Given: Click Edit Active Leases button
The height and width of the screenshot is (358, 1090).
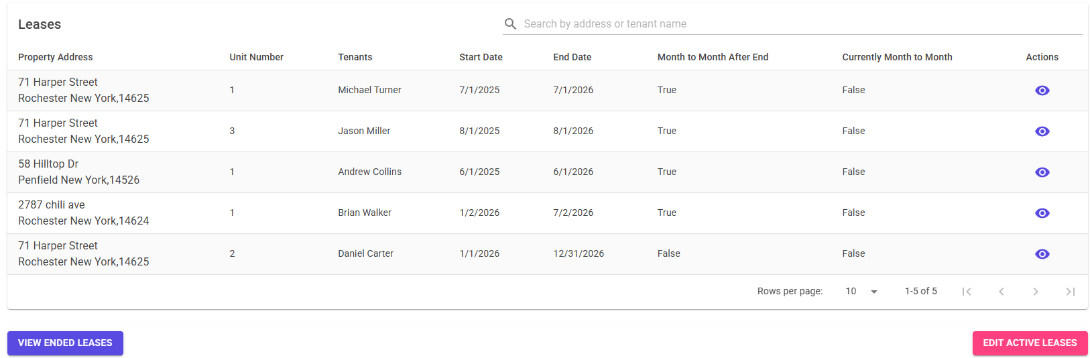Looking at the screenshot, I should (x=1030, y=343).
